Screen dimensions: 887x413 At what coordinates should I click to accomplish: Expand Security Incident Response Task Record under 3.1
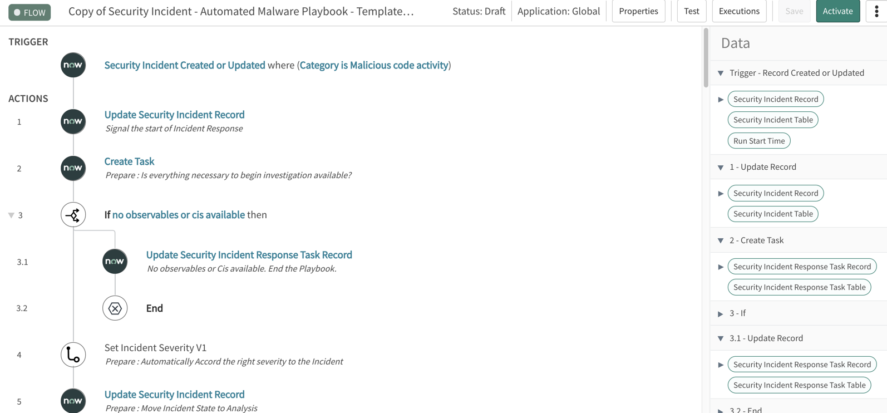[721, 365]
